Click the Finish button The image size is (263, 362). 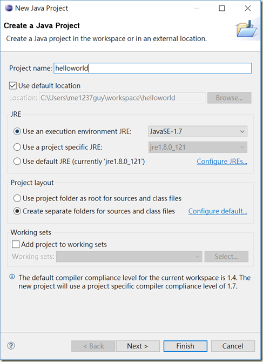[185, 346]
